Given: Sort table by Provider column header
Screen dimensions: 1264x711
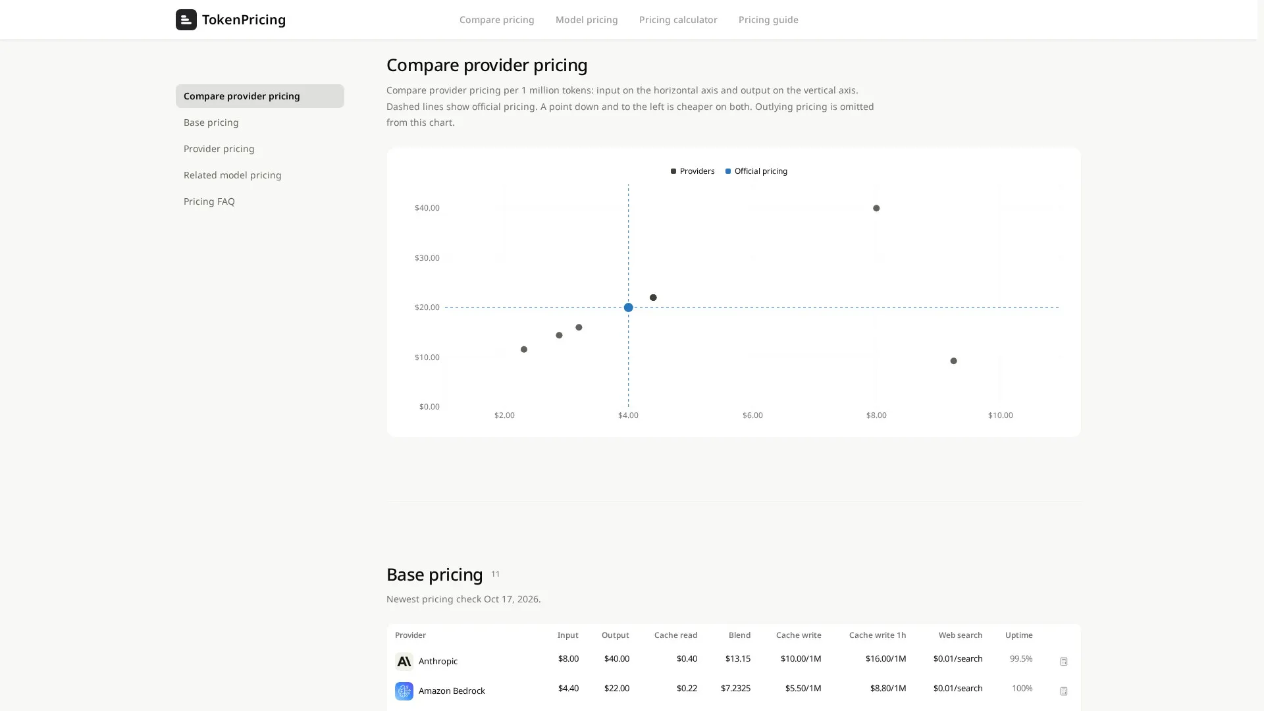Looking at the screenshot, I should (x=410, y=635).
